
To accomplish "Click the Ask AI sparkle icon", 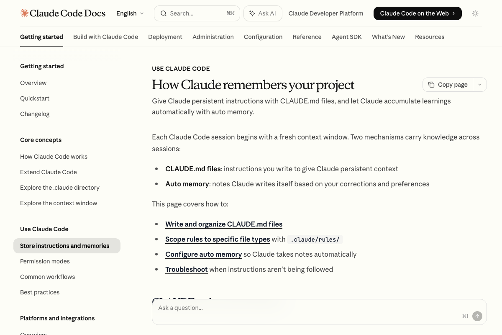I will coord(253,13).
